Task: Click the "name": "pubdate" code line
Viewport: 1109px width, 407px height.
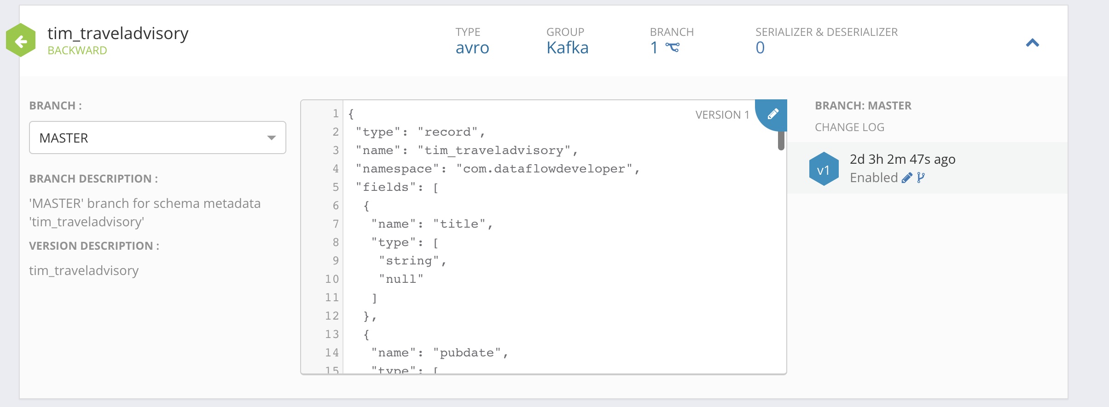Action: pyautogui.click(x=440, y=353)
